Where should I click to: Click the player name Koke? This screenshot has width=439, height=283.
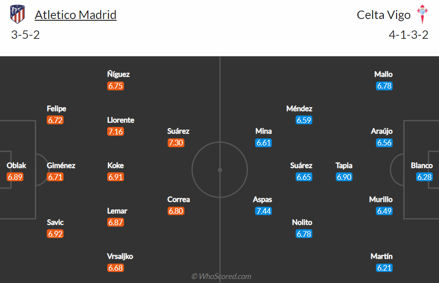(115, 166)
